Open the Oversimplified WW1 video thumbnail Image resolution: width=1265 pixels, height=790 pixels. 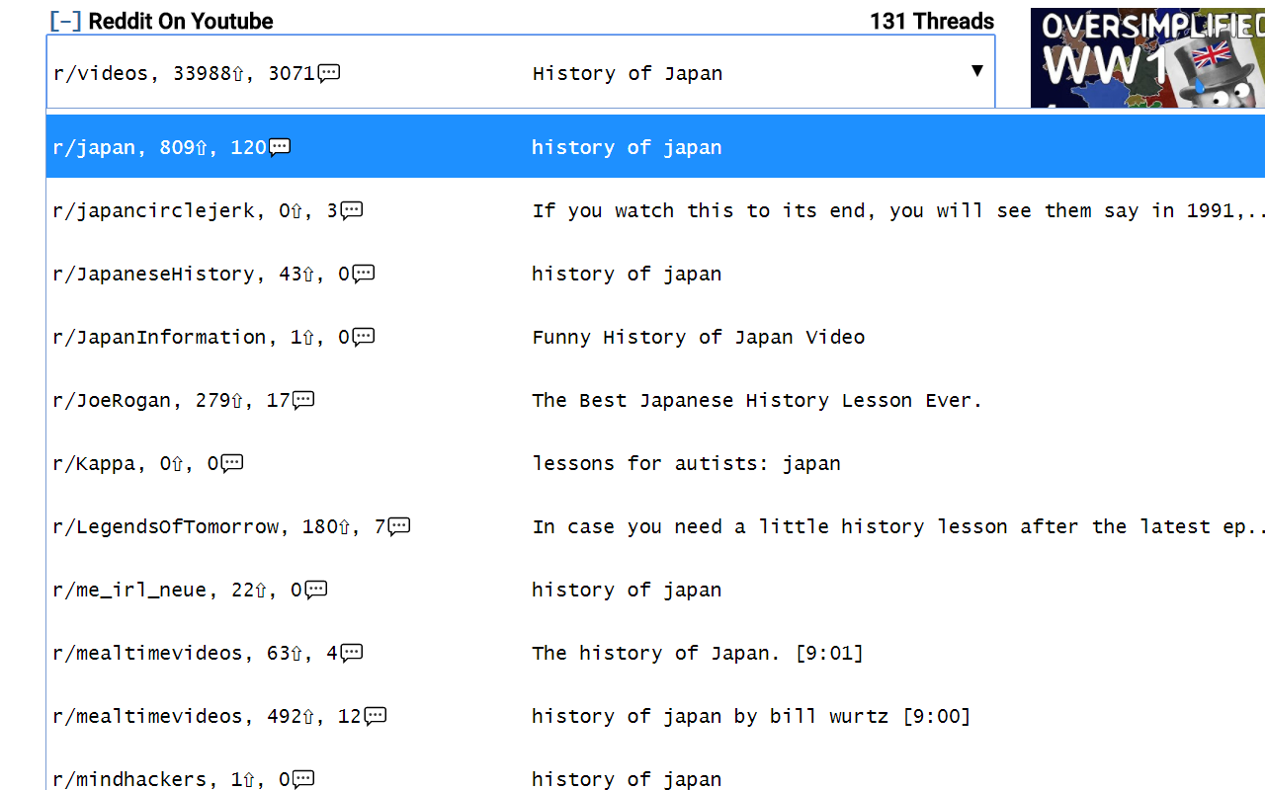[1147, 57]
